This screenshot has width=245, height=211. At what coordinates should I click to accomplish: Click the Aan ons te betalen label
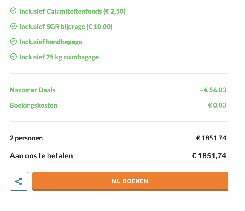41,156
